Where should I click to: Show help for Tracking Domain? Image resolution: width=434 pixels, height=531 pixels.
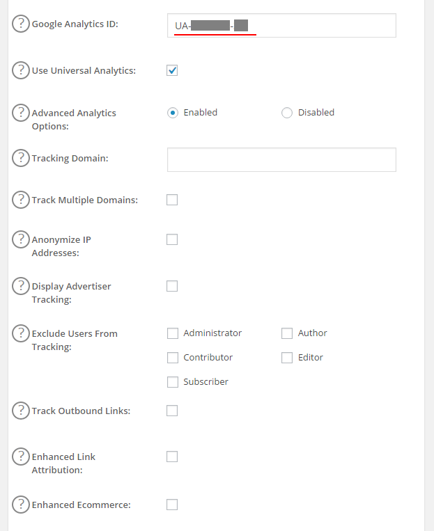(x=22, y=158)
